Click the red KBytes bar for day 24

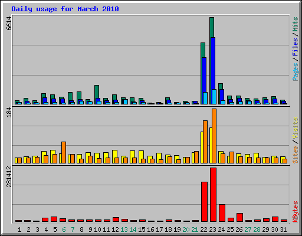tap(222, 213)
